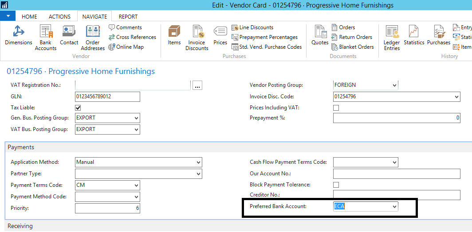This screenshot has height=232, width=472.
Task: Open purchase Quotes
Action: (320, 36)
